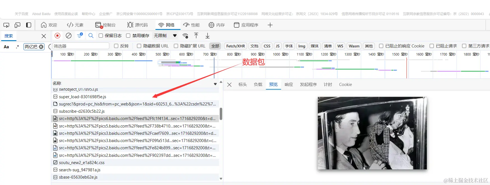Click the 名称 column sort arrow
The image size is (490, 185).
(215, 84)
